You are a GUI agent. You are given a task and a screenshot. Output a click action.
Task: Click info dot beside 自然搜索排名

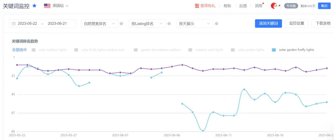point(122,23)
